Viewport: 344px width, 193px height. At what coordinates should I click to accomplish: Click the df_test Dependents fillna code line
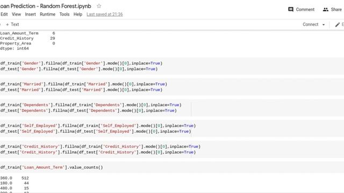88,110
